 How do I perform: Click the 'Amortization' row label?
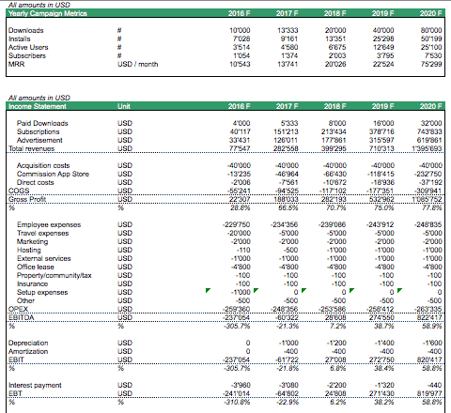coord(28,351)
